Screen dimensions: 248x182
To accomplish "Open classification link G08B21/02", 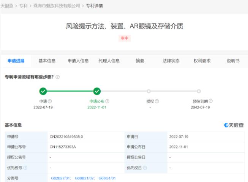I will 85,178.
